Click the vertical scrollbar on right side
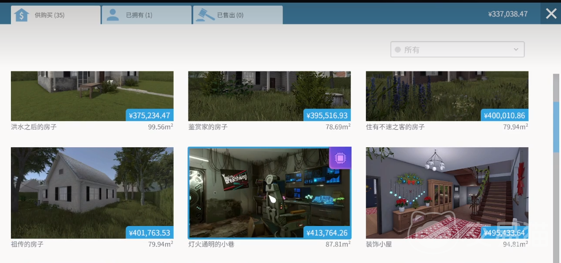561x263 pixels. click(556, 126)
